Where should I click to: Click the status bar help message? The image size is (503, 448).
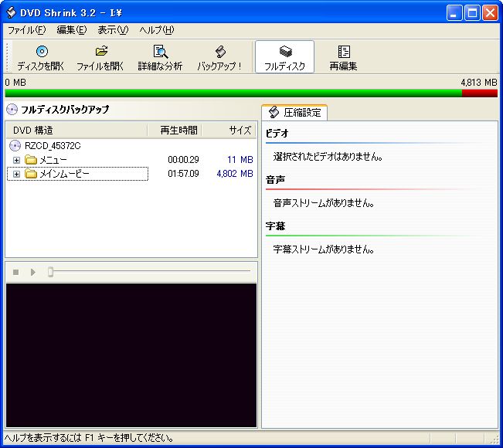(89, 438)
